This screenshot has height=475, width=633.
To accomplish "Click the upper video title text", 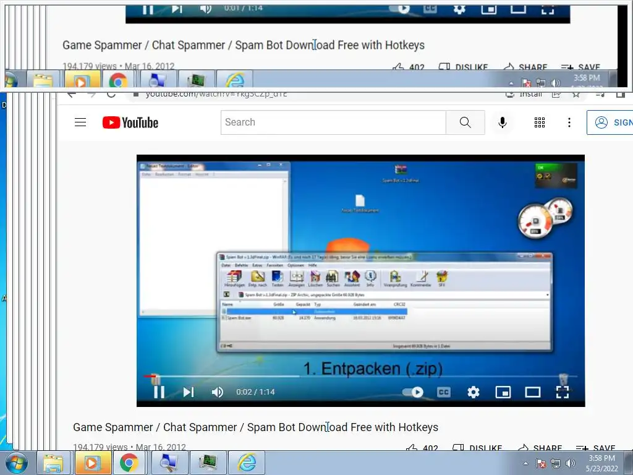I will (x=244, y=45).
